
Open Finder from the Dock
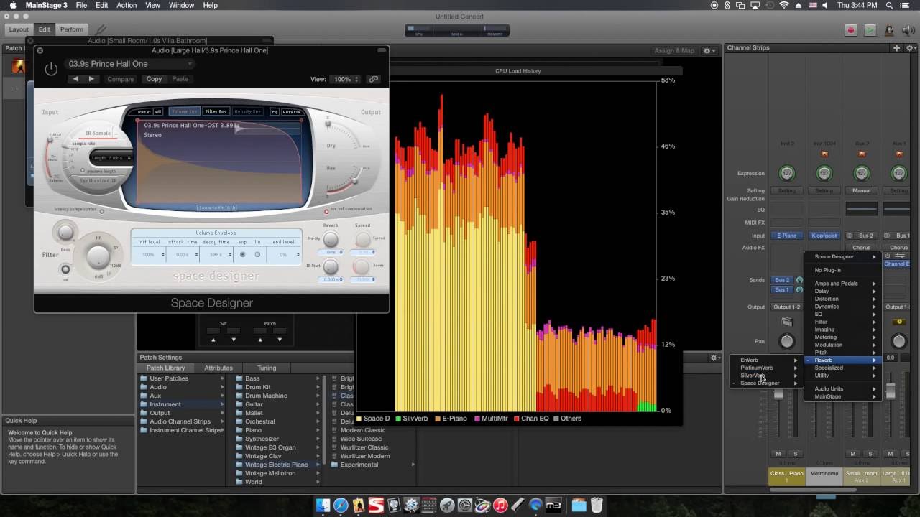[323, 505]
